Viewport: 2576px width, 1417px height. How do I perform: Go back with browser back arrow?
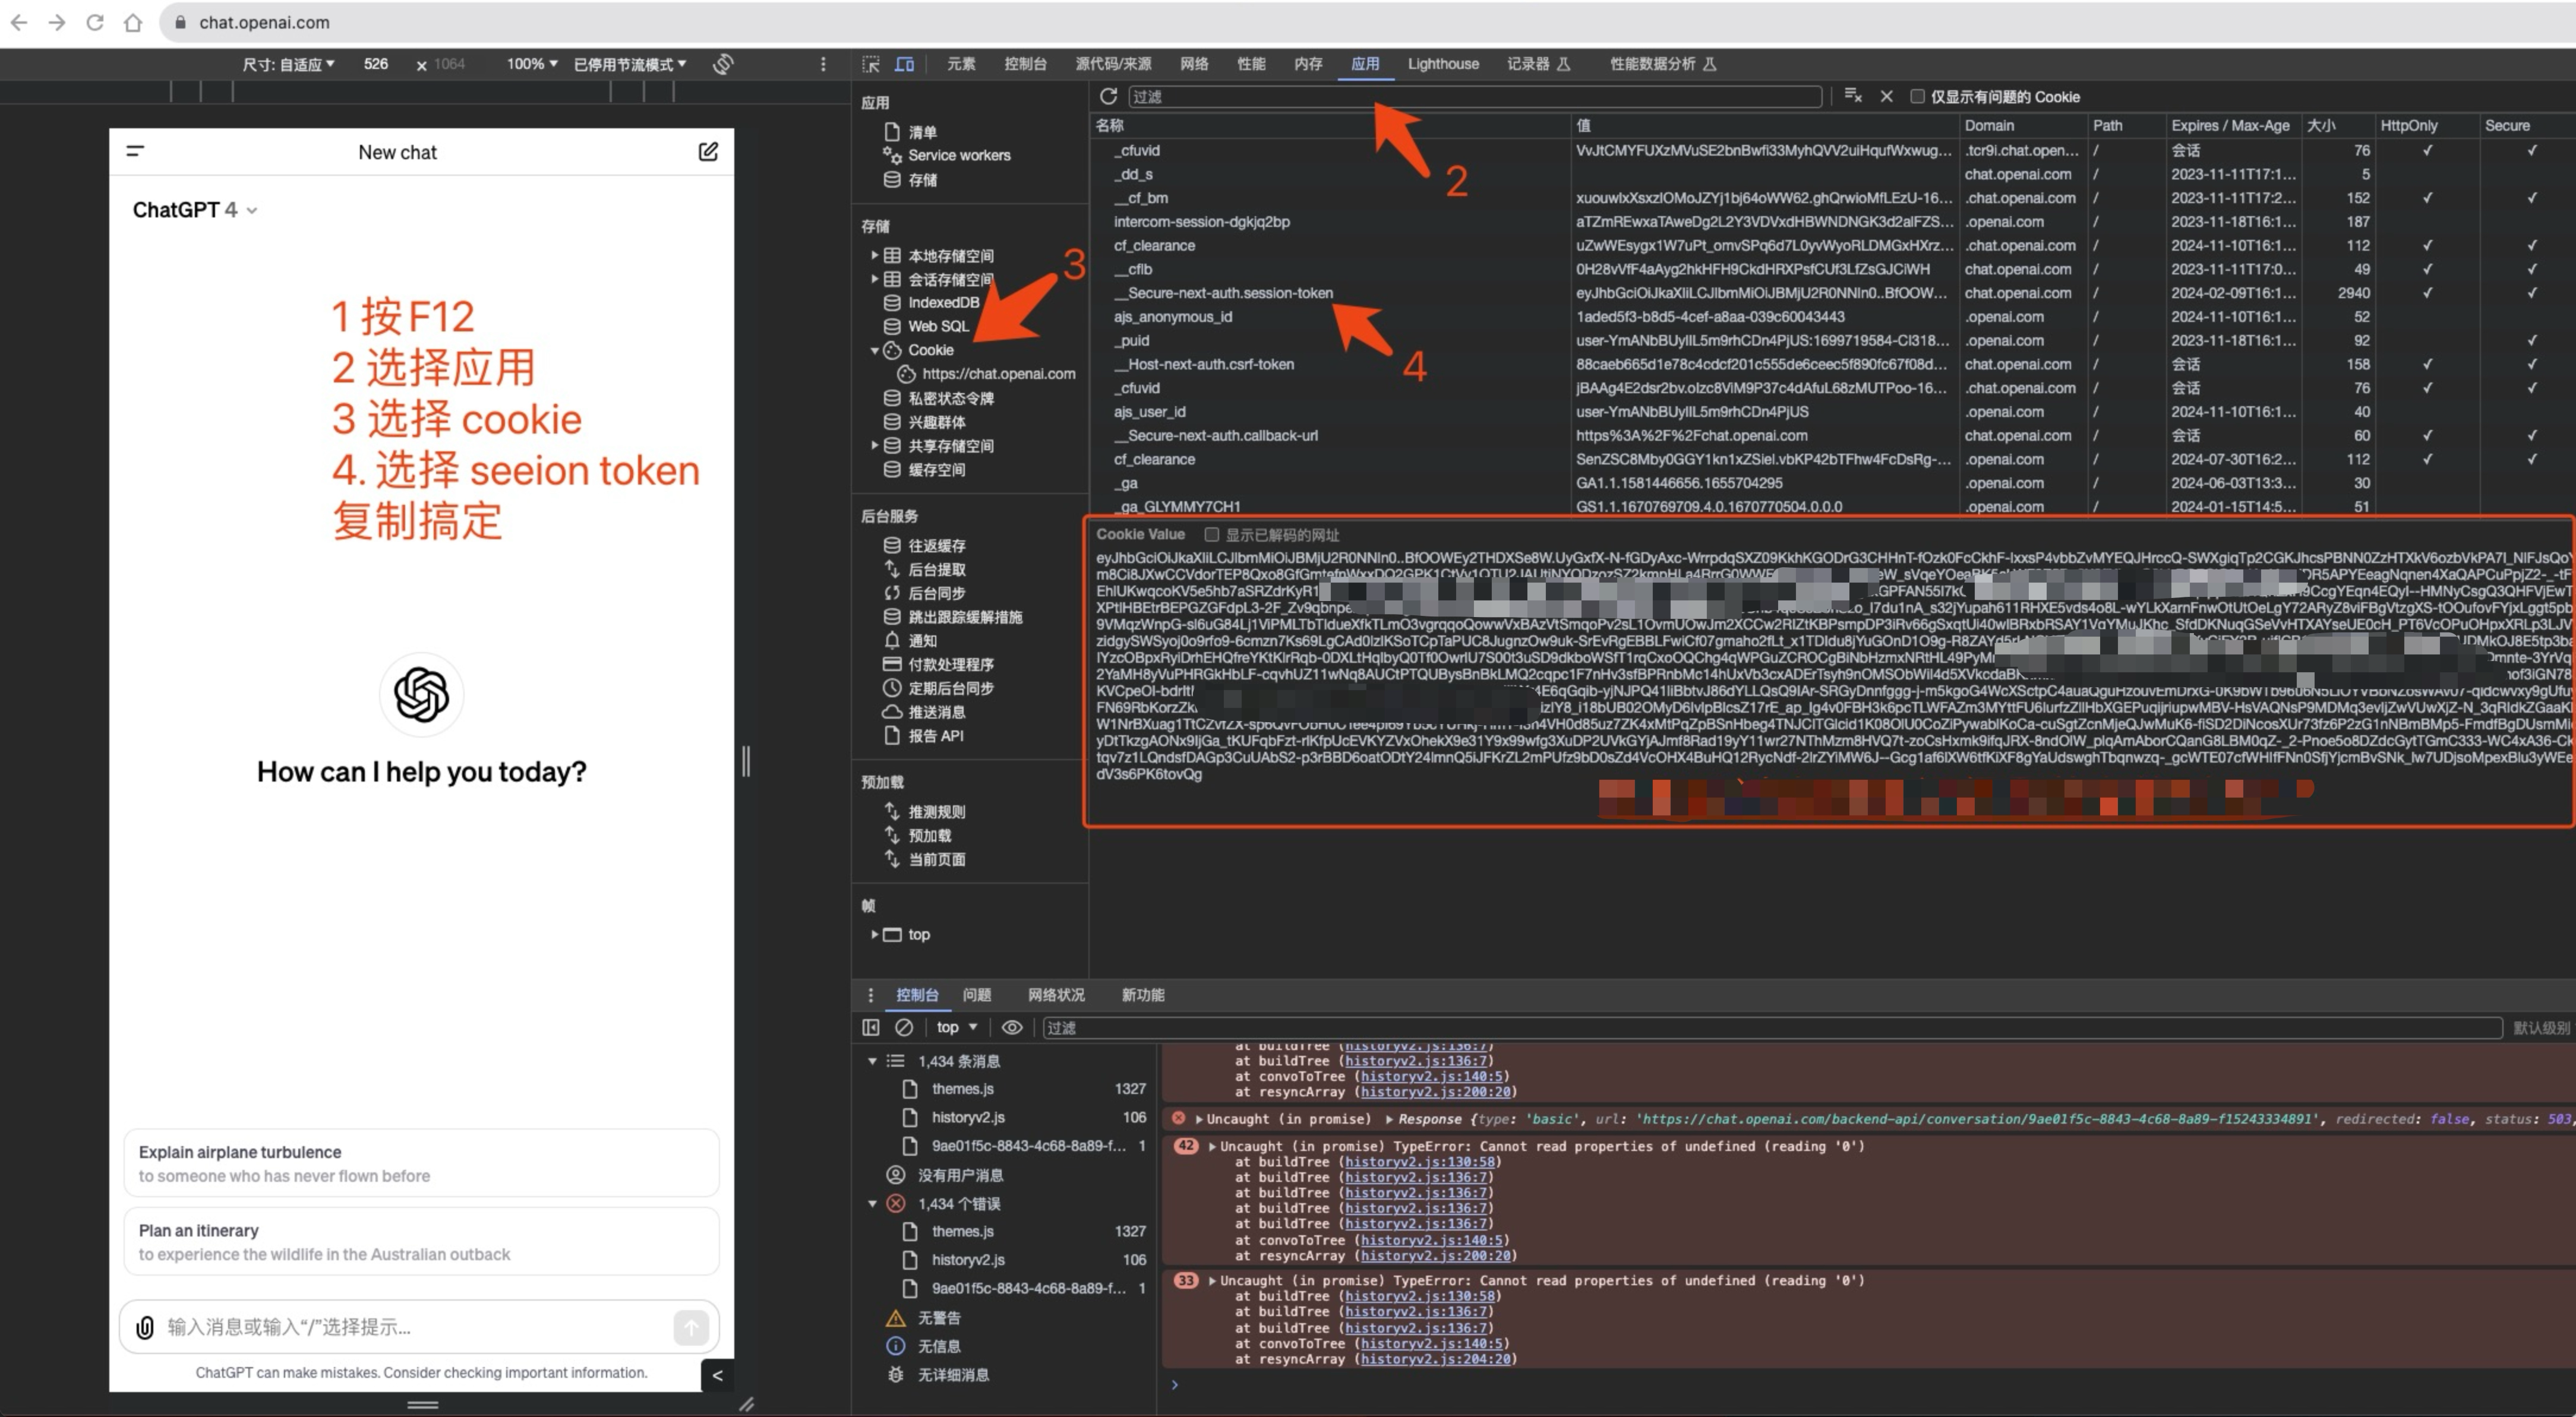(19, 22)
